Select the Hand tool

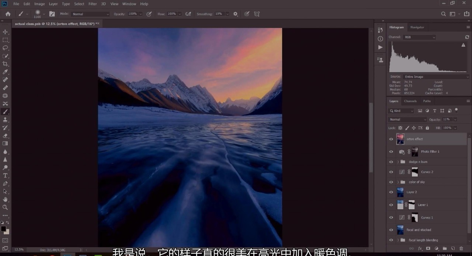pyautogui.click(x=5, y=199)
